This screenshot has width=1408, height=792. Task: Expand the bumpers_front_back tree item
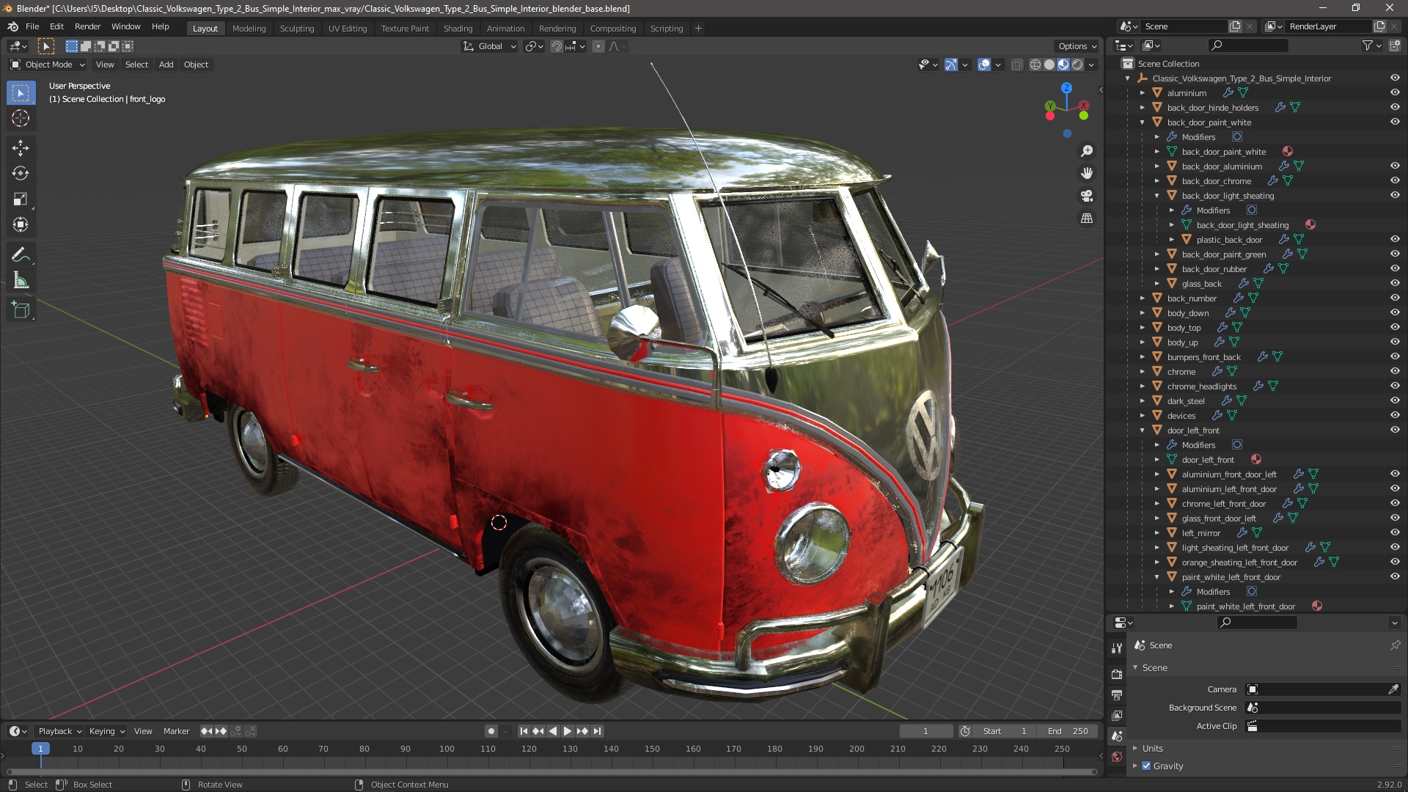[x=1143, y=357]
